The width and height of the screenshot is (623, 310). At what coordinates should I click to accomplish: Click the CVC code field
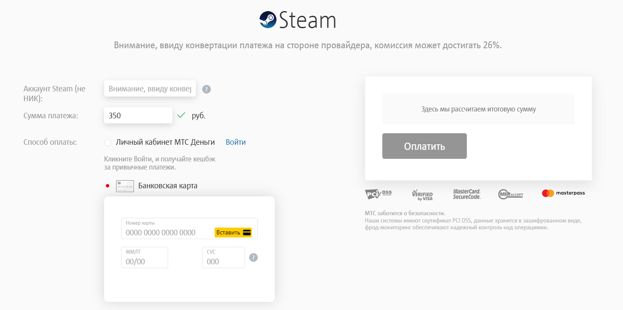(224, 257)
